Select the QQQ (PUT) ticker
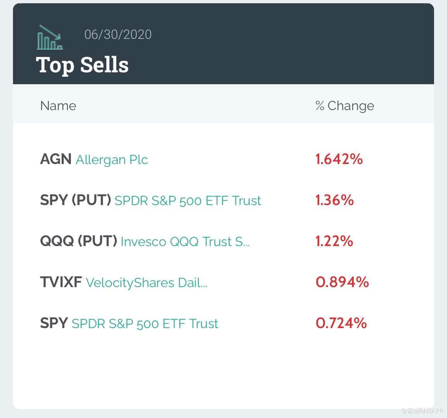Screen dimensions: 447x418 click(79, 241)
